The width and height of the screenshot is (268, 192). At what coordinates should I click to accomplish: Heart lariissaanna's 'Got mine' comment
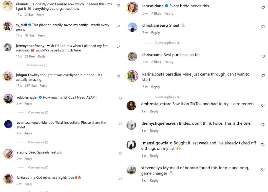tap(120, 179)
